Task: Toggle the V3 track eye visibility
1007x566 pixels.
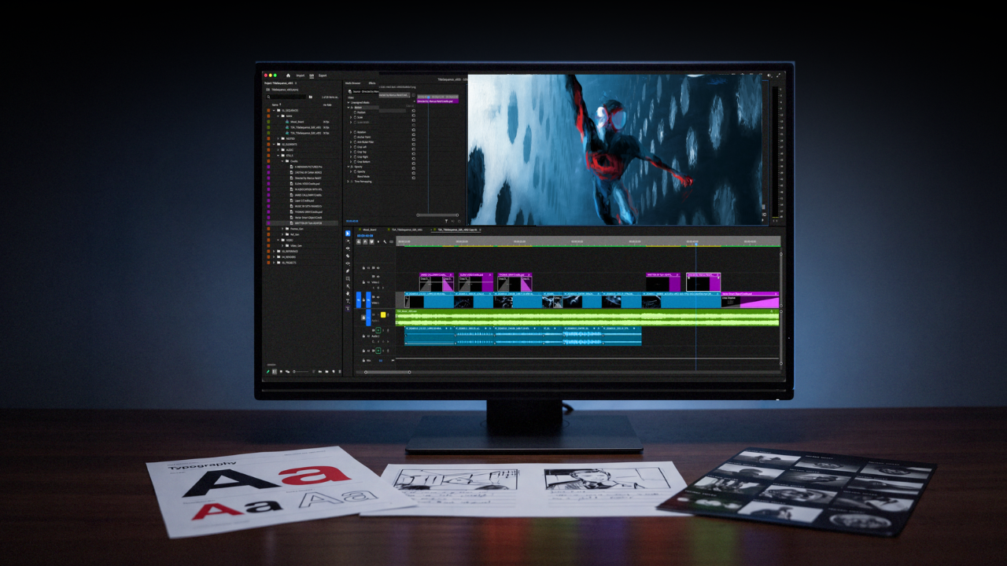Action: click(x=378, y=268)
